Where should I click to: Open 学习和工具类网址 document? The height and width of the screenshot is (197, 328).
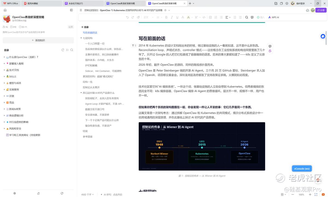pos(23,135)
